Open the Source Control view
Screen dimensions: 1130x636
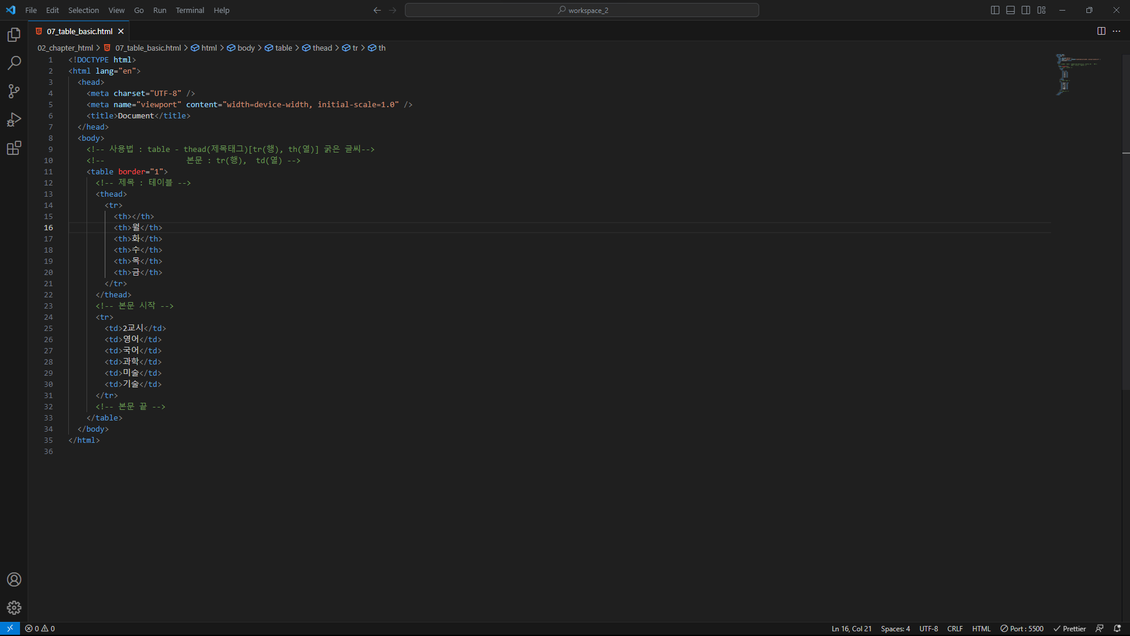click(x=14, y=91)
